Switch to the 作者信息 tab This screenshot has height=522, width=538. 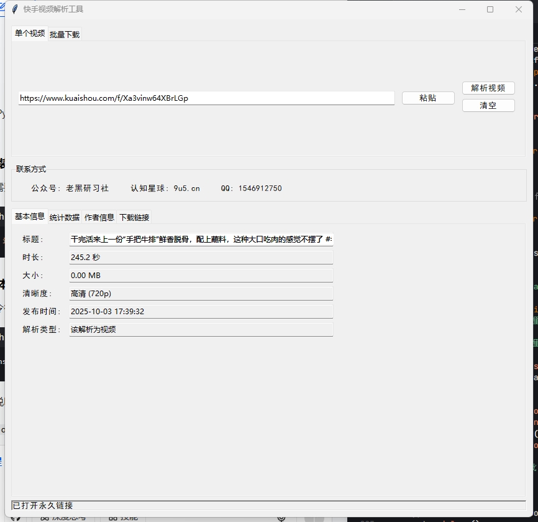click(99, 217)
